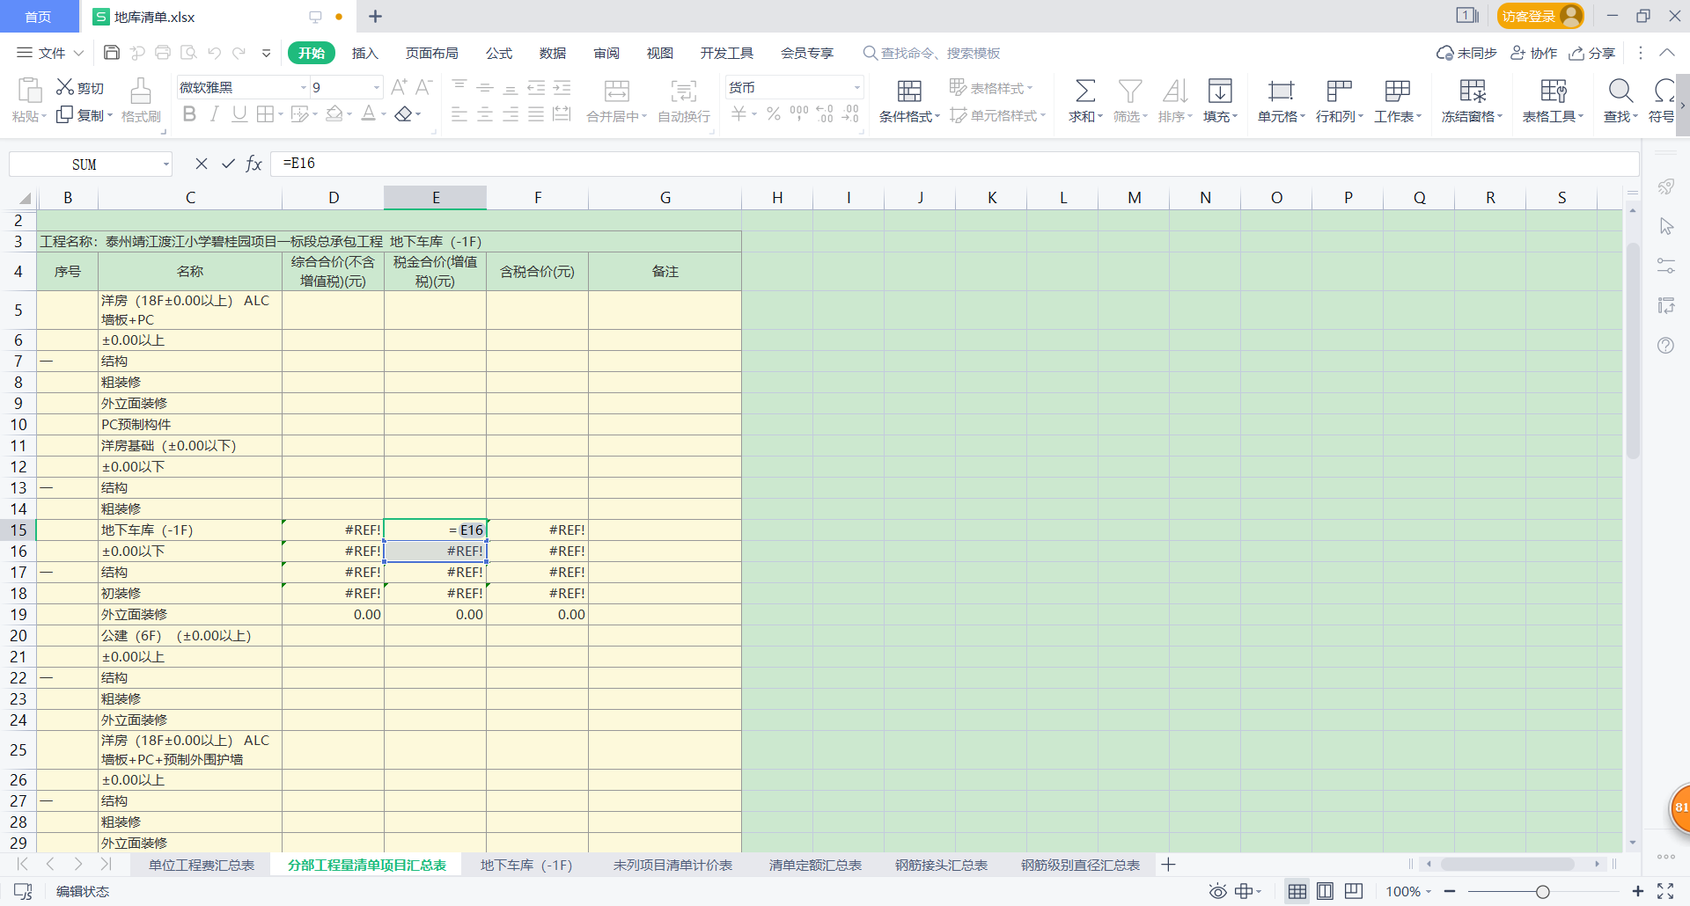Click the Conditional Formatting (条件格式) icon
Image resolution: width=1690 pixels, height=906 pixels.
pyautogui.click(x=909, y=91)
